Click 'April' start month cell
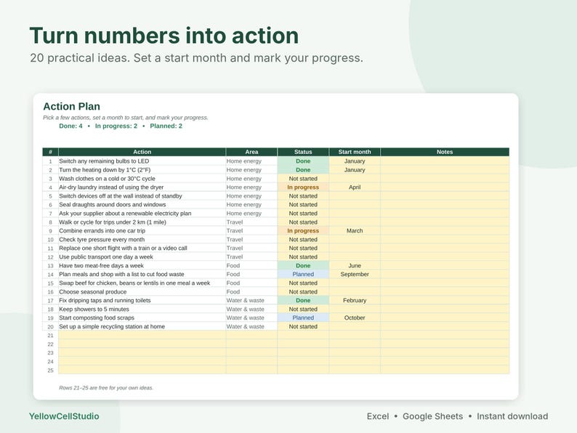 [355, 187]
